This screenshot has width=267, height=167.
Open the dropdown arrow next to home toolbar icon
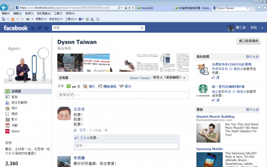point(8,19)
